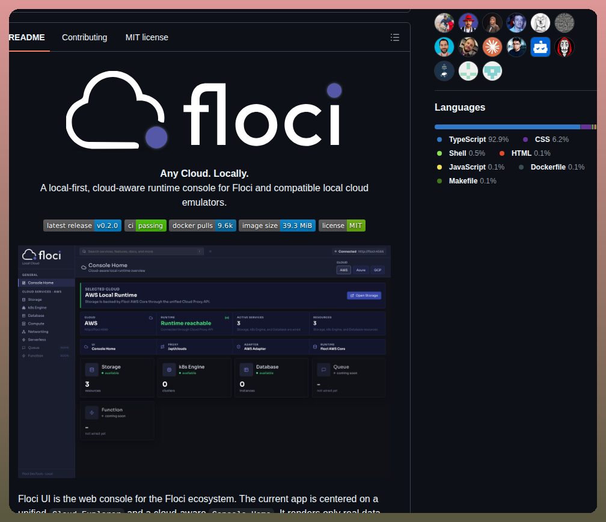606x522 pixels.
Task: Open avatar of man wearing glasses
Action: [516, 47]
